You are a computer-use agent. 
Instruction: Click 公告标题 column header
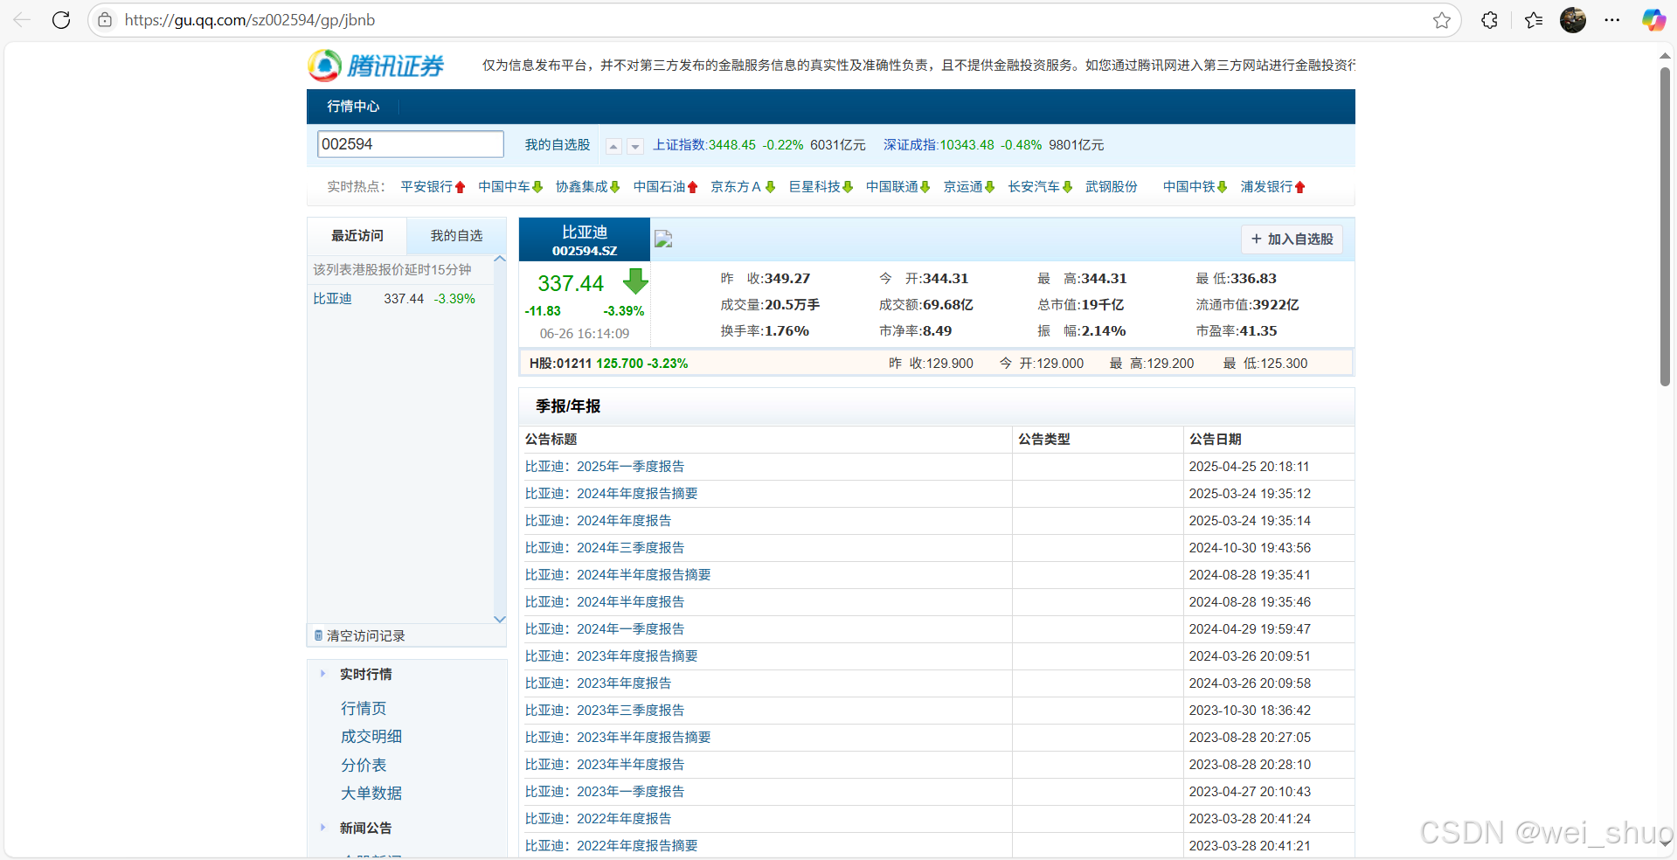click(x=551, y=440)
